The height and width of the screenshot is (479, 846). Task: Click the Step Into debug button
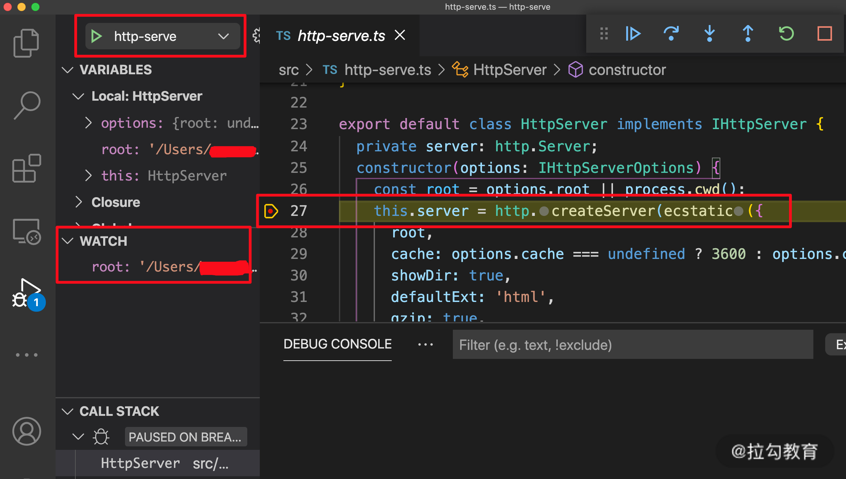click(710, 34)
